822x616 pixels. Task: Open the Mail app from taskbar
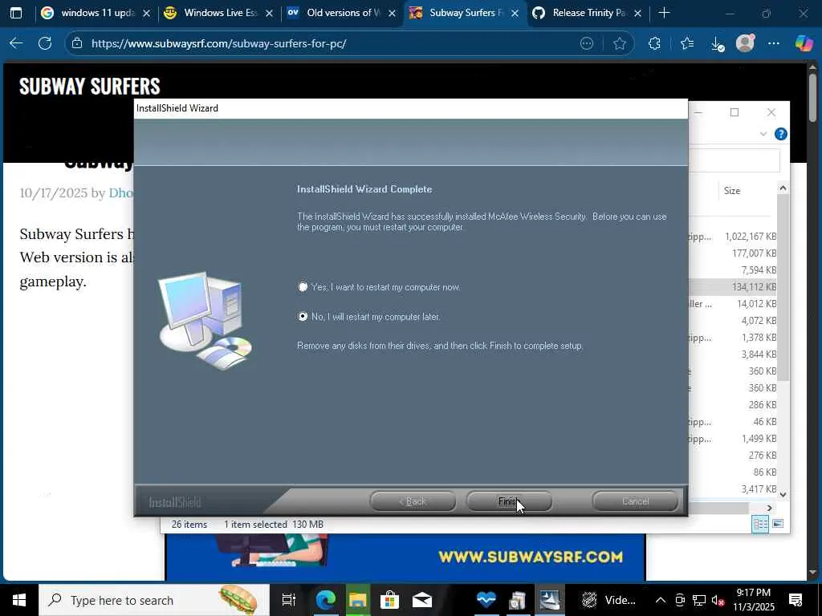click(421, 600)
